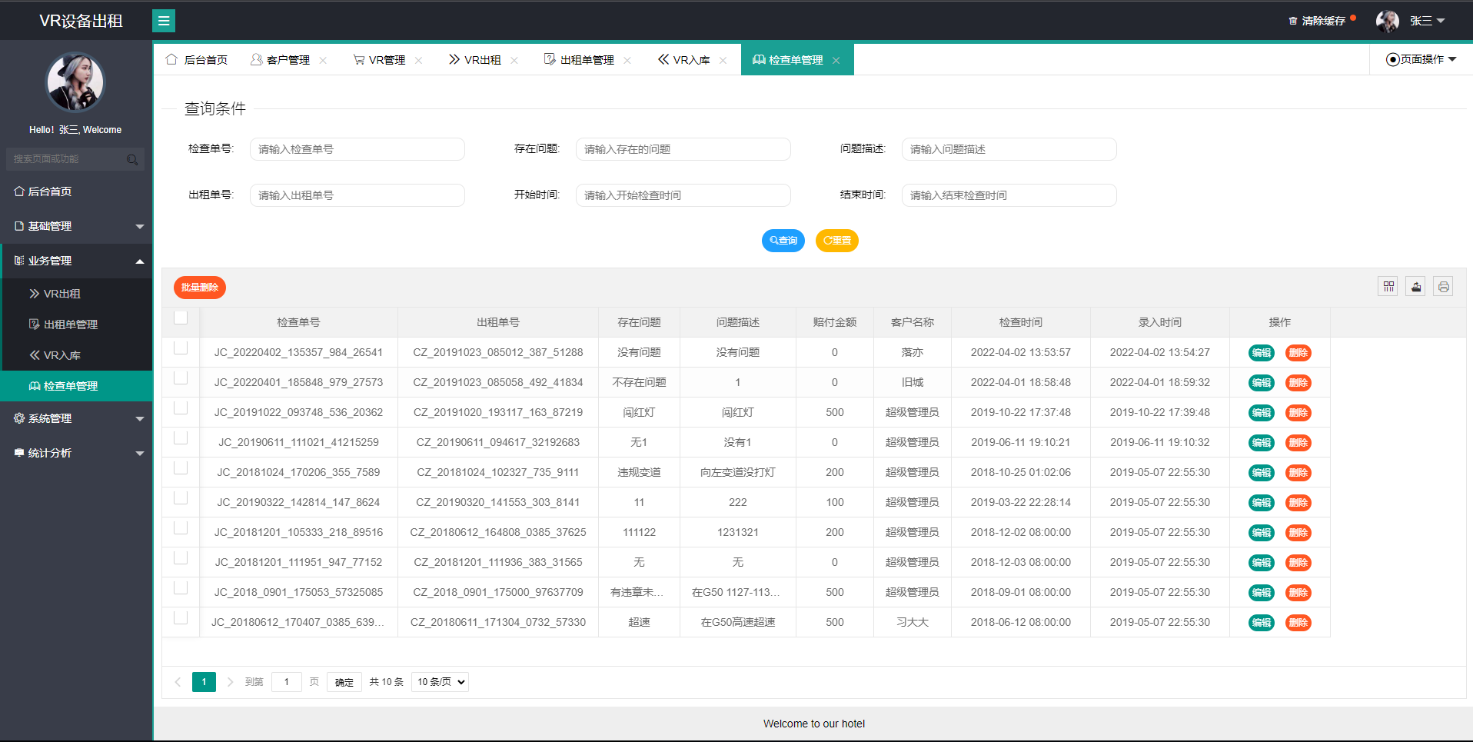
Task: Select page 1 in pagination
Action: pyautogui.click(x=204, y=682)
